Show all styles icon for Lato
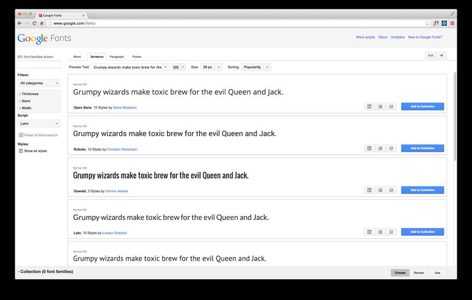This screenshot has height=300, width=472. [369, 232]
